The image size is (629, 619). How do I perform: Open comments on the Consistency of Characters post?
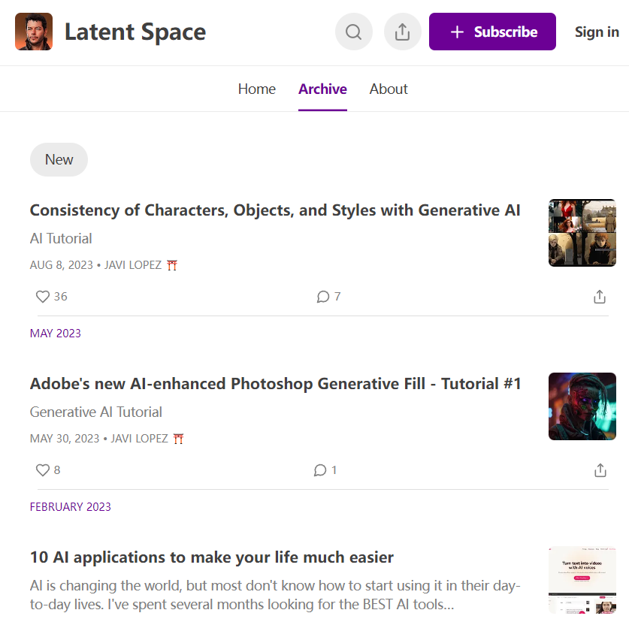click(323, 297)
